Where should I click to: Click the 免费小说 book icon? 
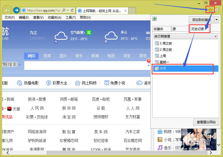pyautogui.click(x=107, y=83)
